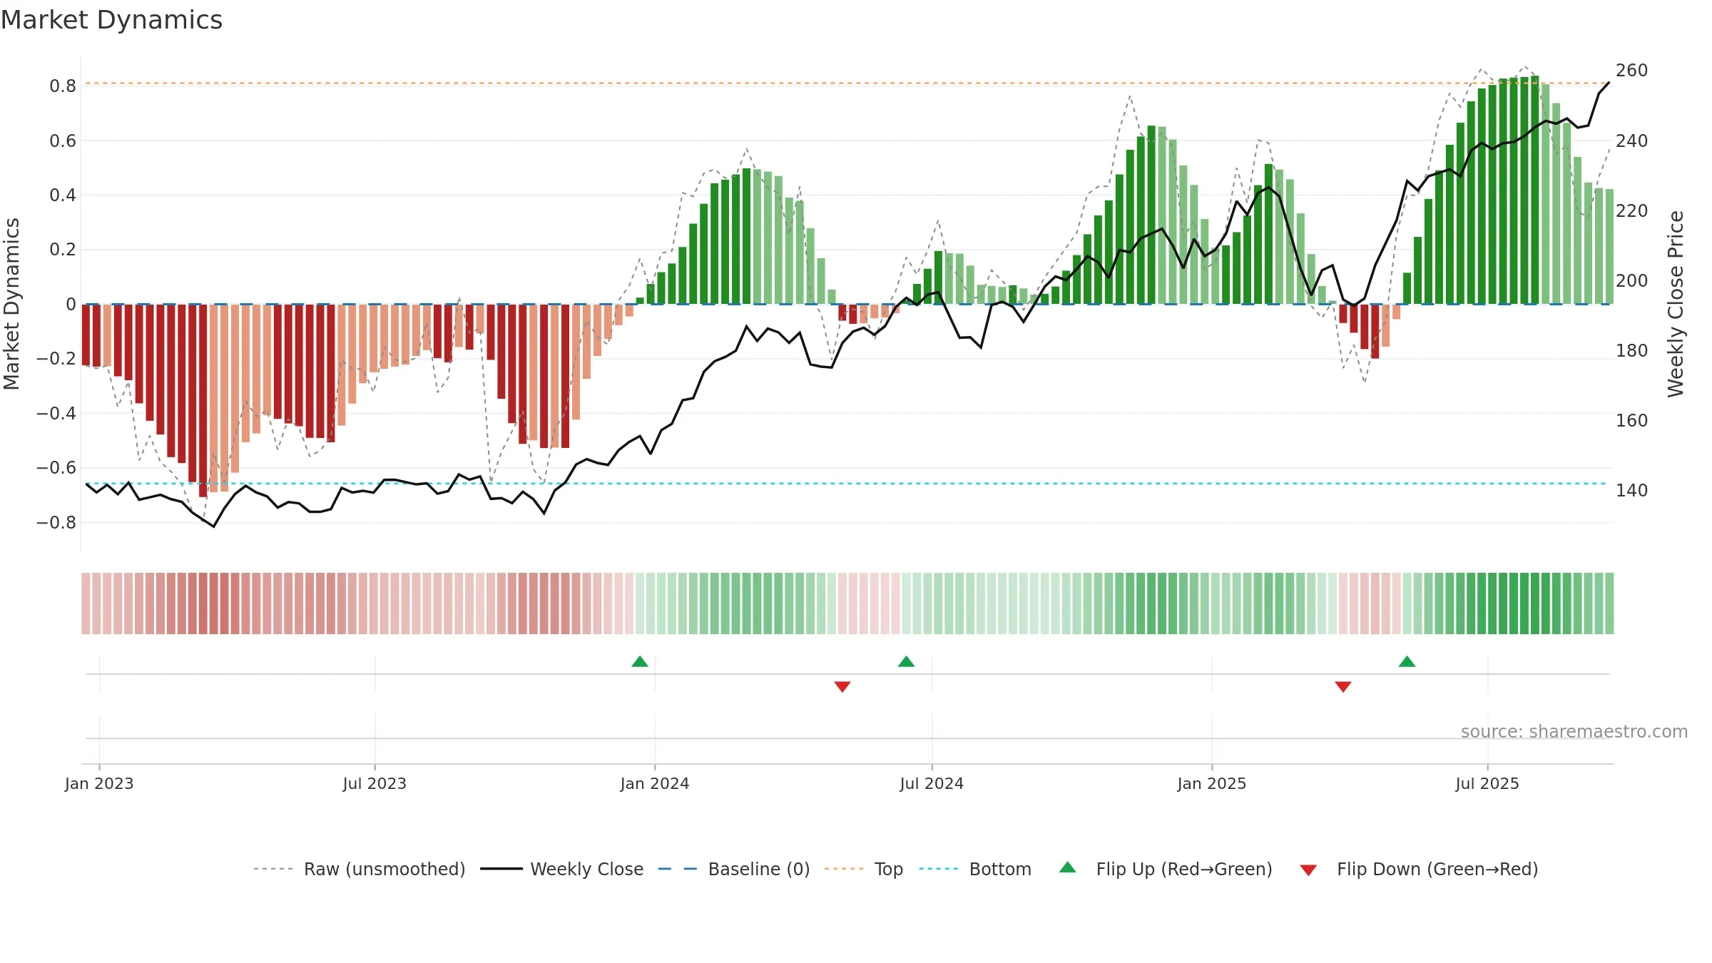This screenshot has width=1712, height=963.
Task: Toggle the Bottom legend entry
Action: (x=975, y=869)
